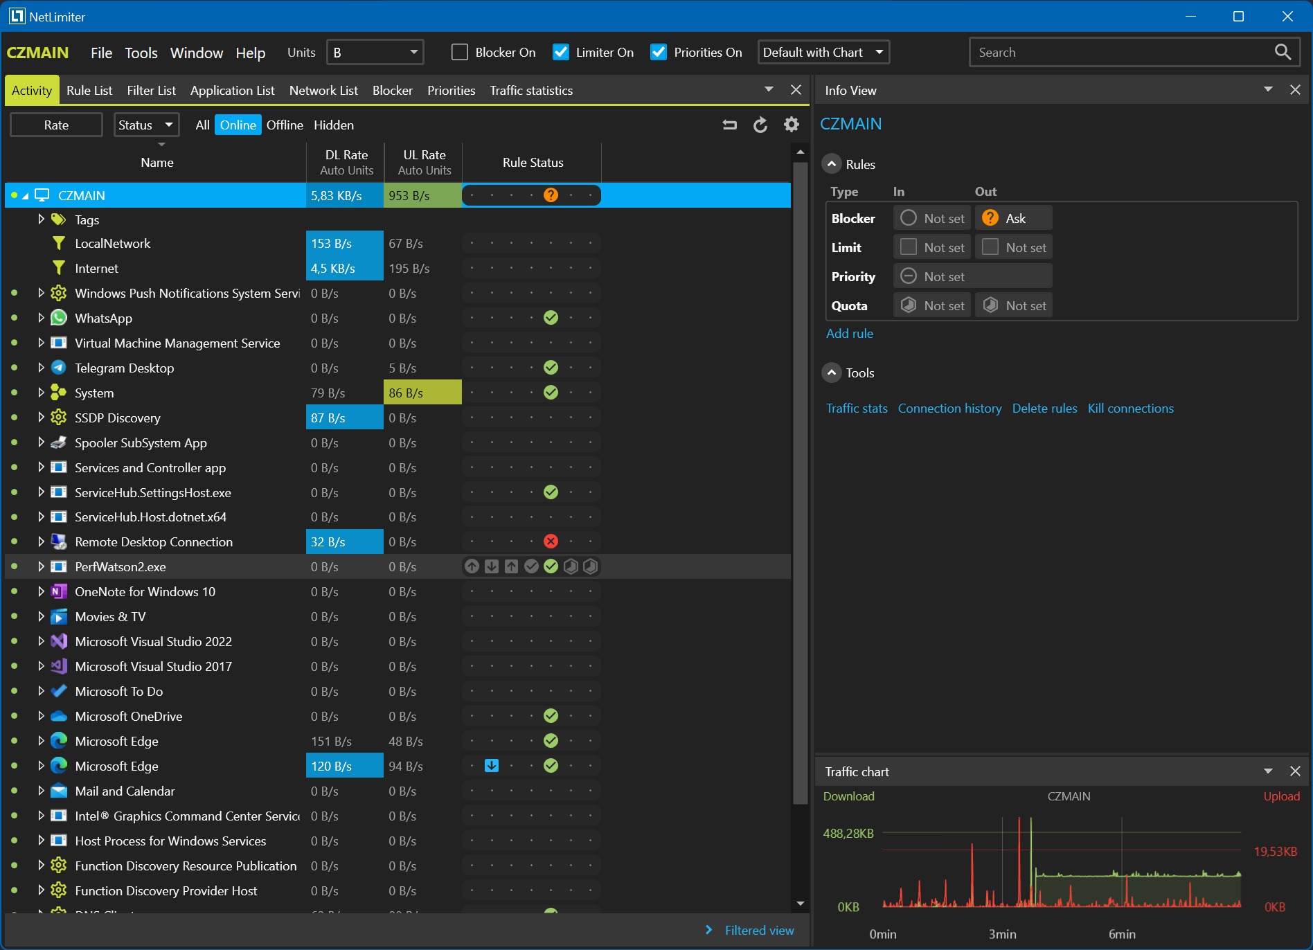1313x950 pixels.
Task: Set the Blocker In rule radio
Action: point(932,218)
